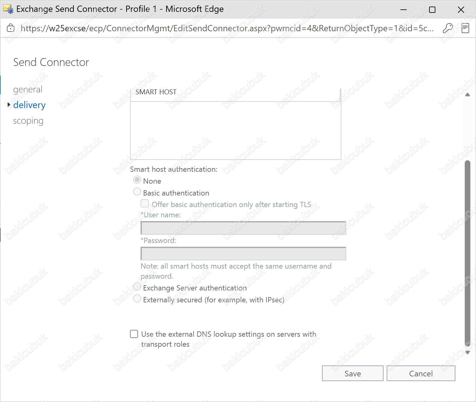Save the send connector settings
Screen dimensions: 476x402
(x=353, y=373)
